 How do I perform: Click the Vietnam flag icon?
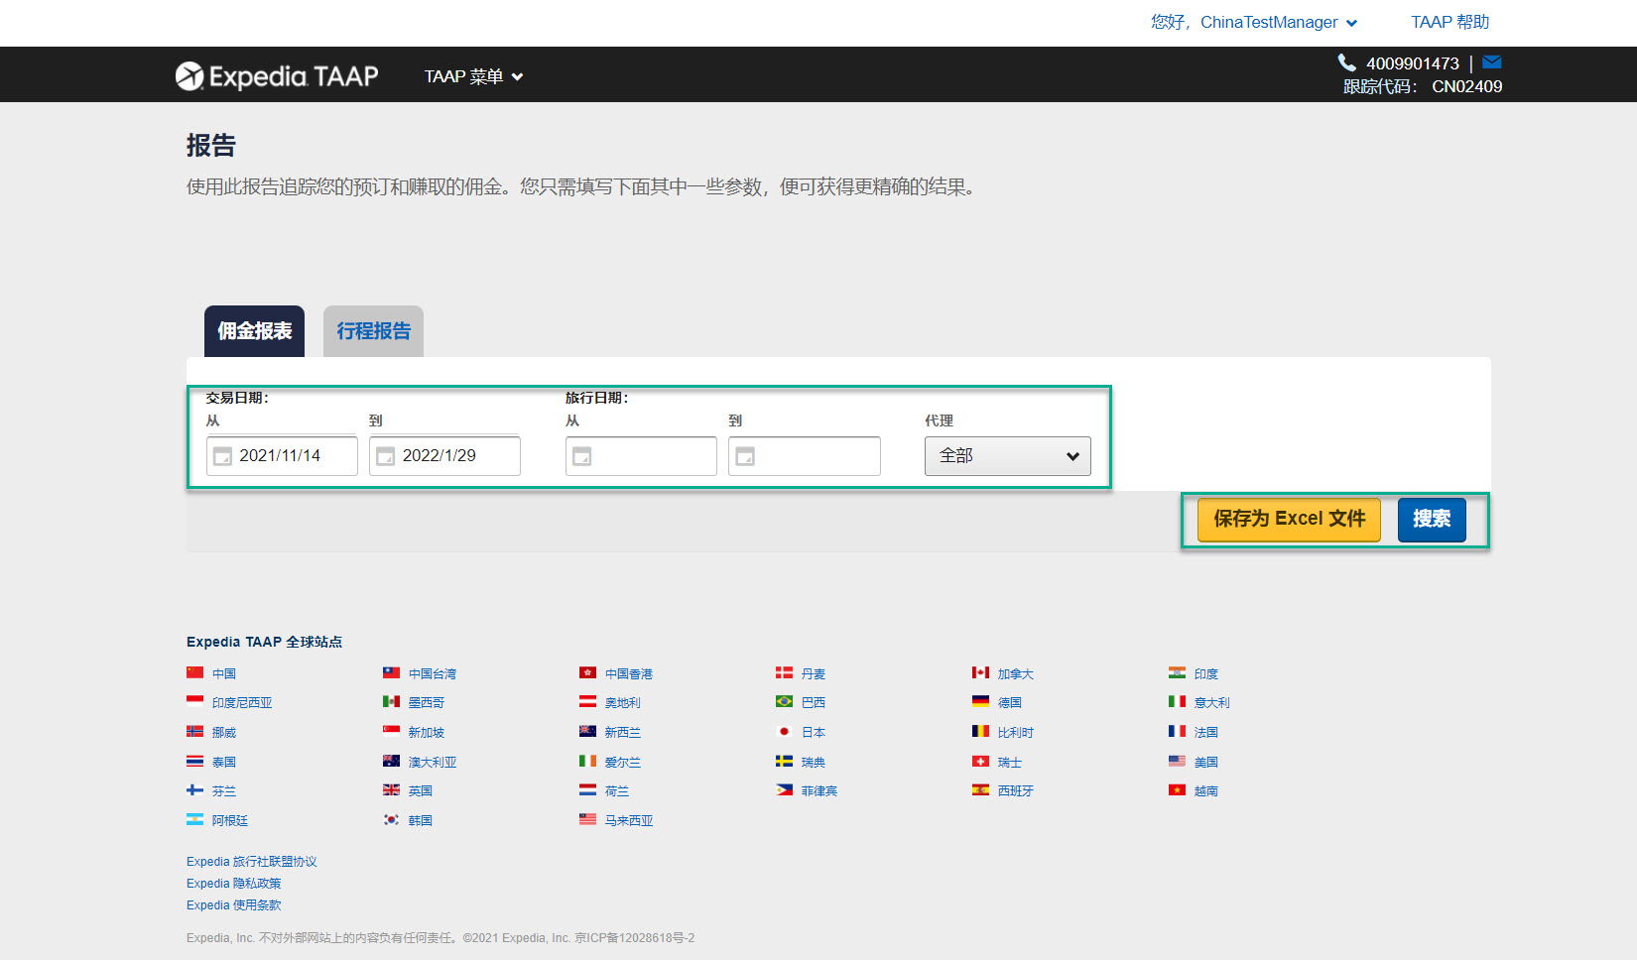pyautogui.click(x=1178, y=789)
